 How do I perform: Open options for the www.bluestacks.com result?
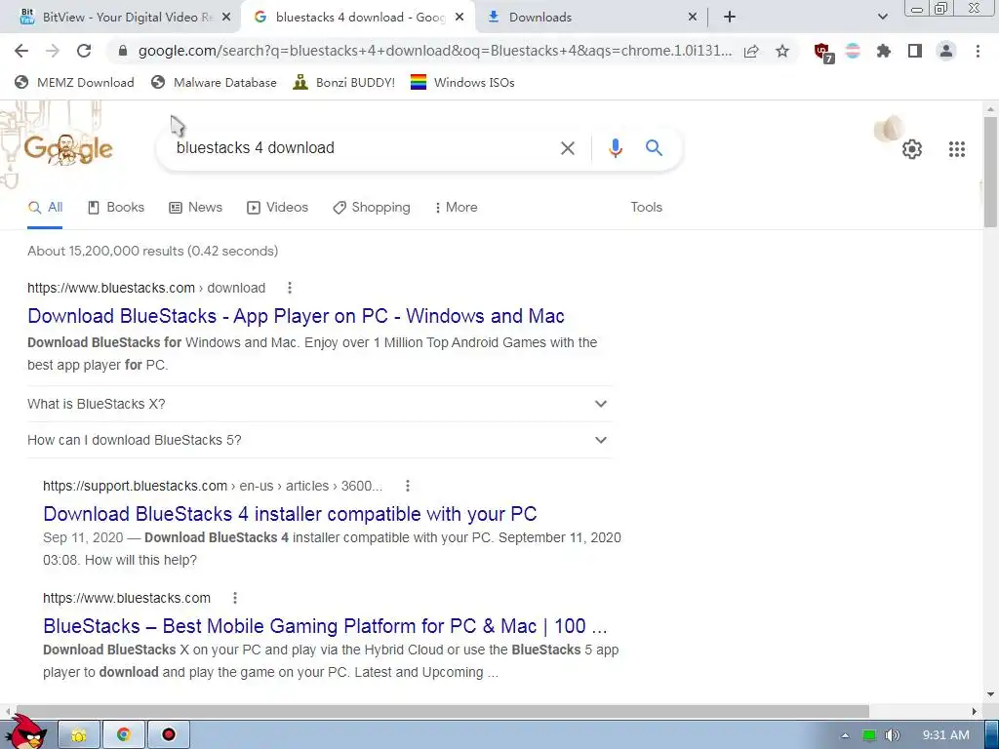click(235, 598)
